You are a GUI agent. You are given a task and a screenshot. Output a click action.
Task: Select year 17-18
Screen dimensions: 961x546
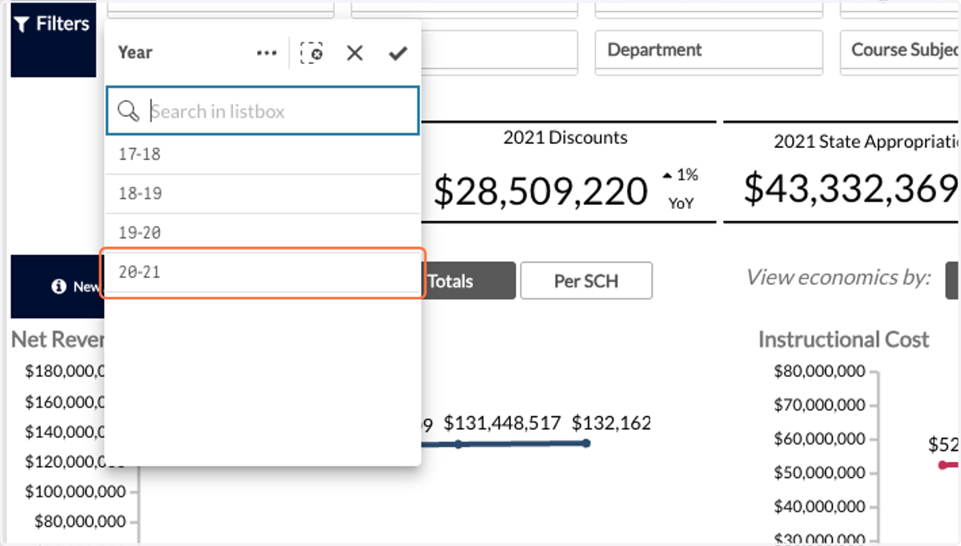pyautogui.click(x=263, y=155)
